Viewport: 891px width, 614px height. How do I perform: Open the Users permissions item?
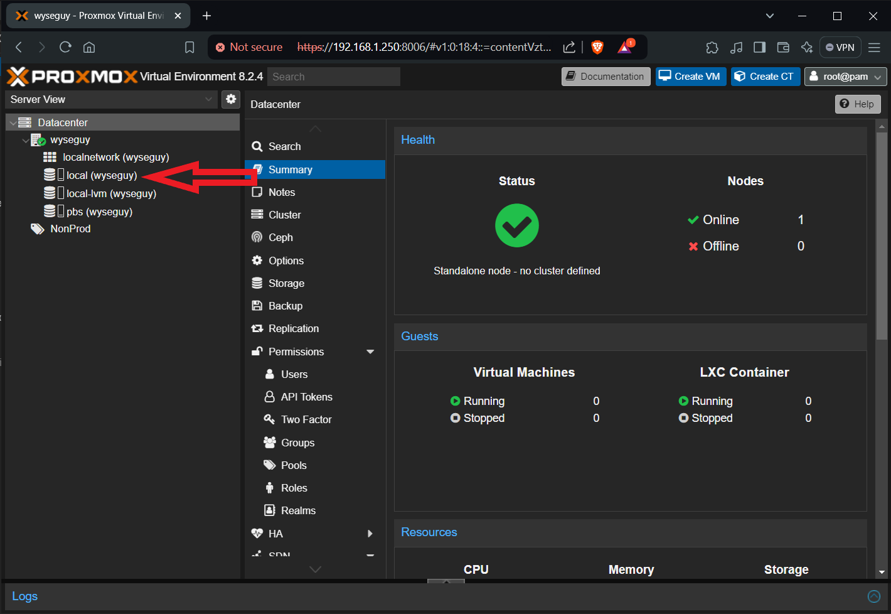point(315,374)
